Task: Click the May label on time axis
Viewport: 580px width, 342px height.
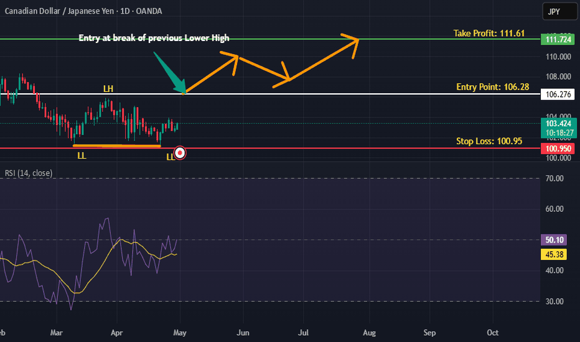Action: pyautogui.click(x=180, y=333)
